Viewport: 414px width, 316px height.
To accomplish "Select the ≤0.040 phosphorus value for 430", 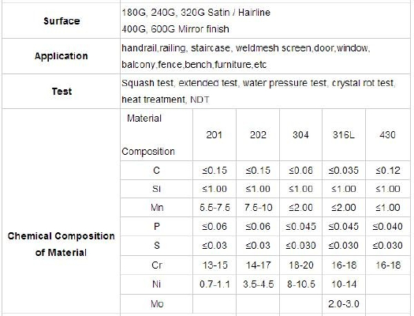I will [387, 227].
